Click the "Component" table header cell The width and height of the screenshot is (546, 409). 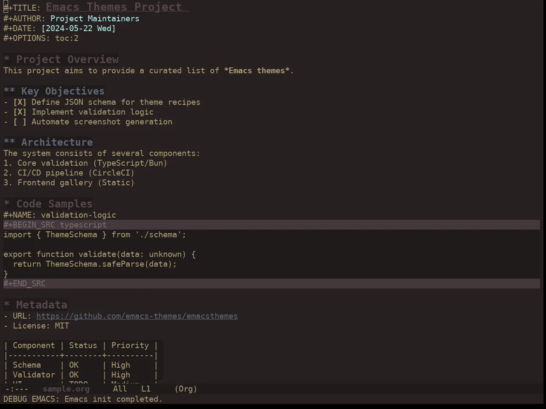34,346
